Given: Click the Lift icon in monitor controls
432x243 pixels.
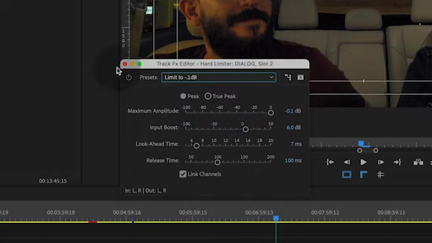Looking at the screenshot, I should (418, 162).
